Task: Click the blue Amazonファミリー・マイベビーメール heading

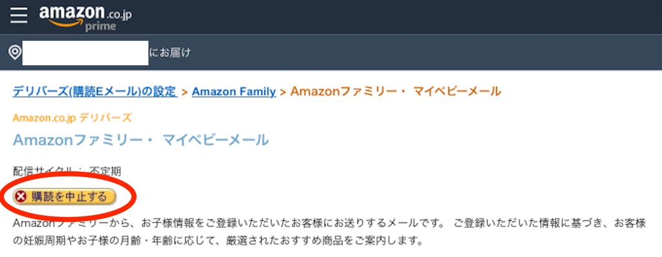Action: tap(141, 139)
